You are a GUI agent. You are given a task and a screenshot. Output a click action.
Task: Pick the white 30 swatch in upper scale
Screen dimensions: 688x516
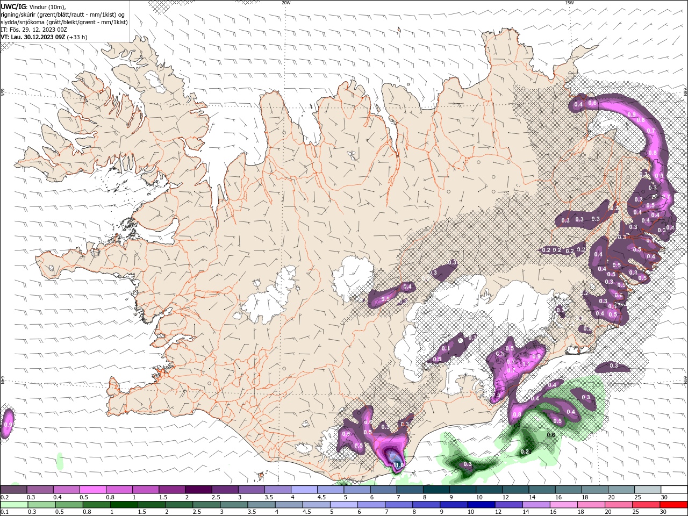point(675,490)
